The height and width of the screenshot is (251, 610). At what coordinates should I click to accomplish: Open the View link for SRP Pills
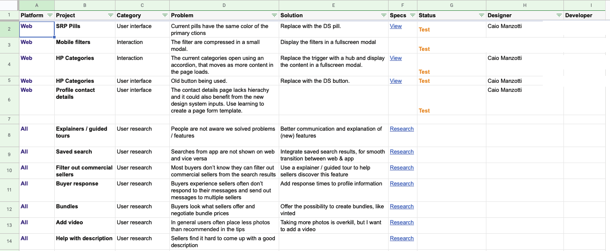pyautogui.click(x=395, y=26)
